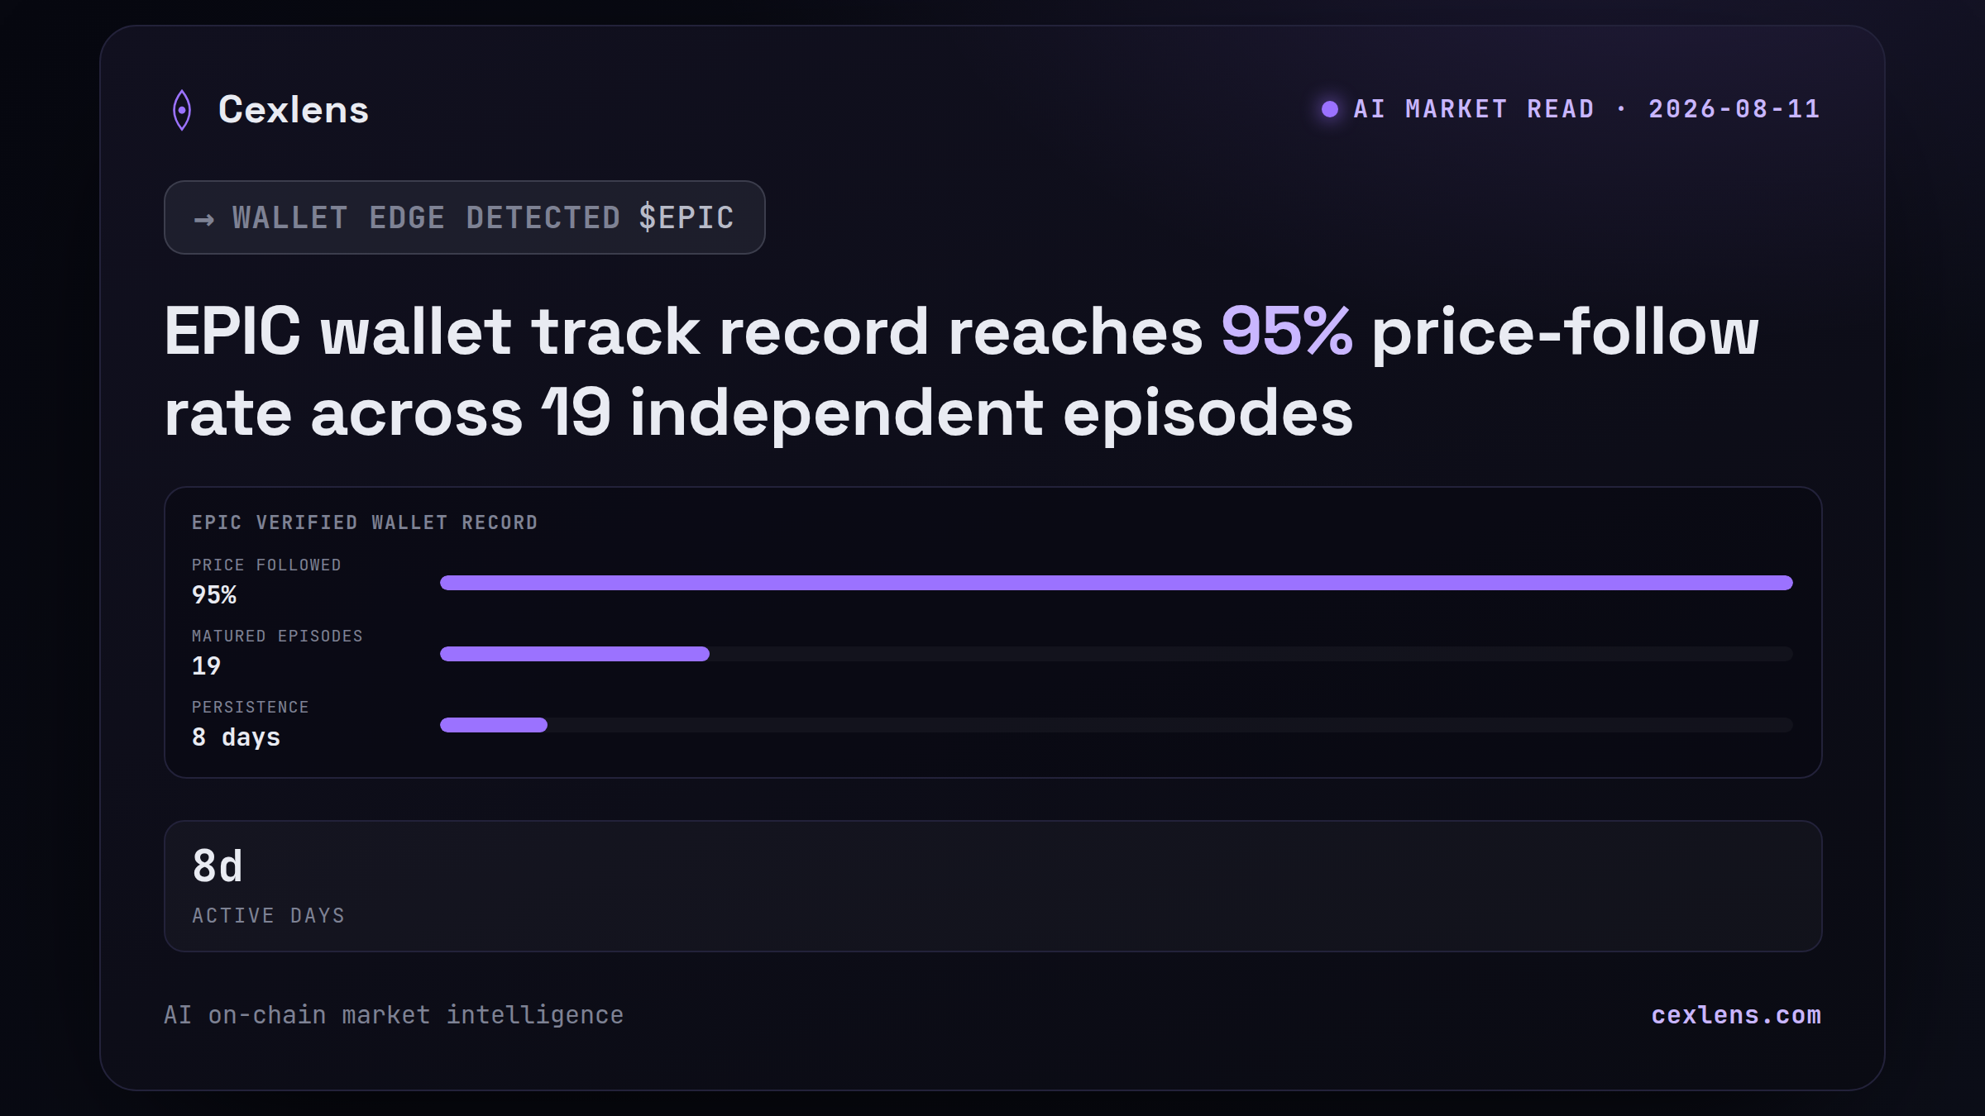This screenshot has width=1985, height=1116.
Task: Click the 2026-08-11 date stamp
Action: pyautogui.click(x=1734, y=109)
